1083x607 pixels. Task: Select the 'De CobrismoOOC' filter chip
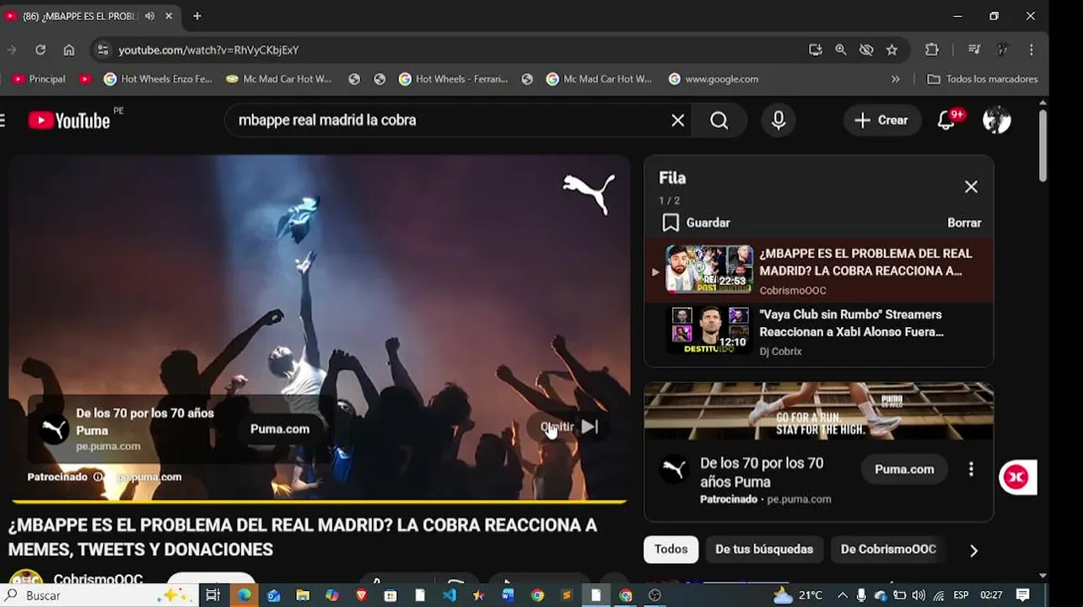pos(888,549)
